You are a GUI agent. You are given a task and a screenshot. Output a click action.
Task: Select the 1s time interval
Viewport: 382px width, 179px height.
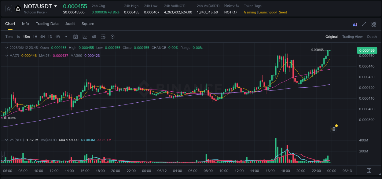[18, 37]
